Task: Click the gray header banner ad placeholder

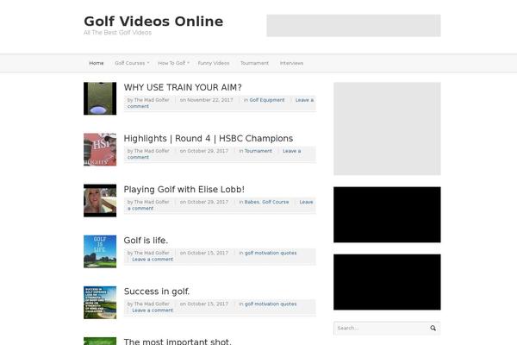Action: pos(354,25)
